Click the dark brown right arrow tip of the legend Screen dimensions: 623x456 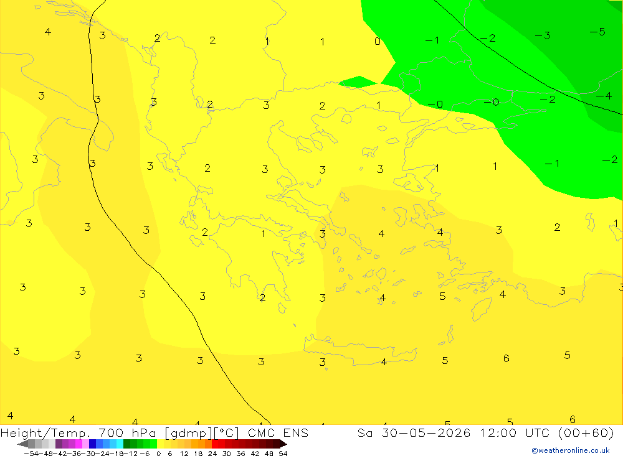pyautogui.click(x=283, y=444)
